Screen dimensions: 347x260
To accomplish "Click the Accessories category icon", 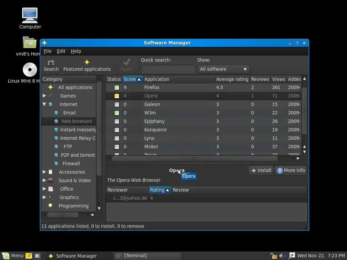I will click(50, 172).
